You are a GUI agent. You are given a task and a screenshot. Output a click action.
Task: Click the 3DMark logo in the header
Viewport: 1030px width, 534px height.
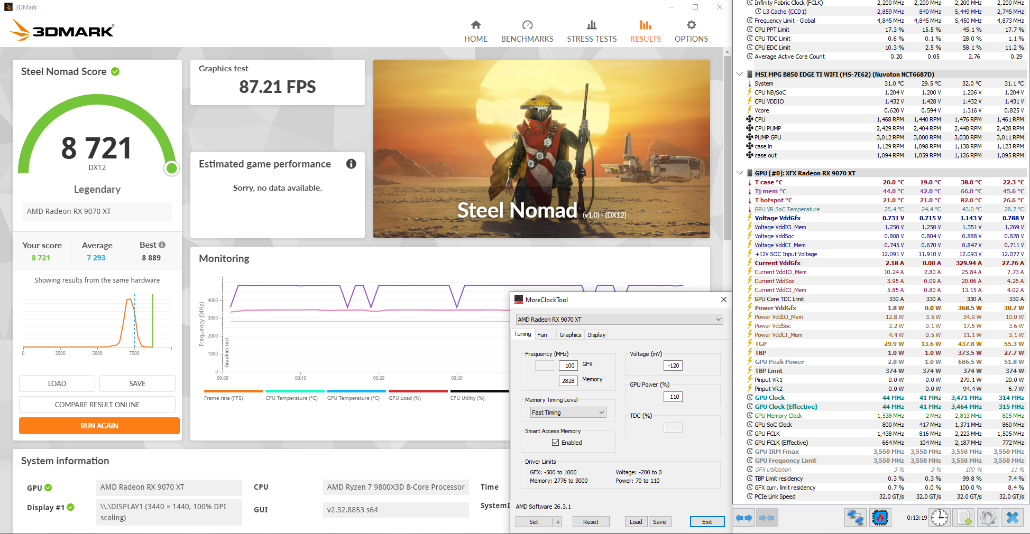click(x=62, y=30)
